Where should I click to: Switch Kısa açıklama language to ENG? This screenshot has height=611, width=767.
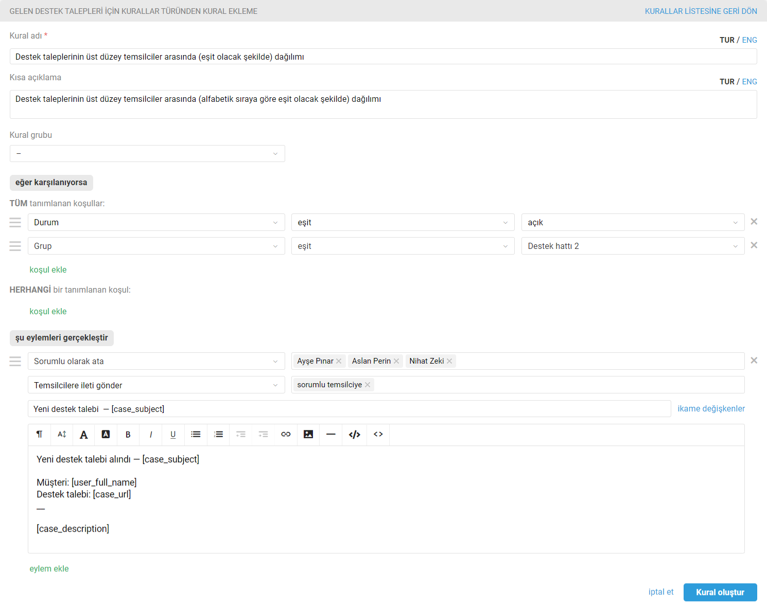[x=749, y=82]
